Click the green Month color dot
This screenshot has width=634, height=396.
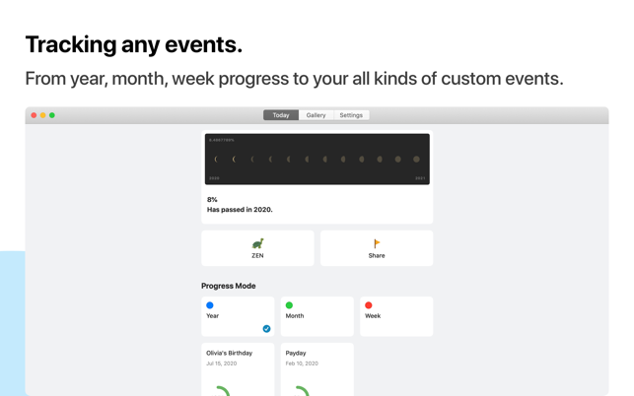(289, 305)
